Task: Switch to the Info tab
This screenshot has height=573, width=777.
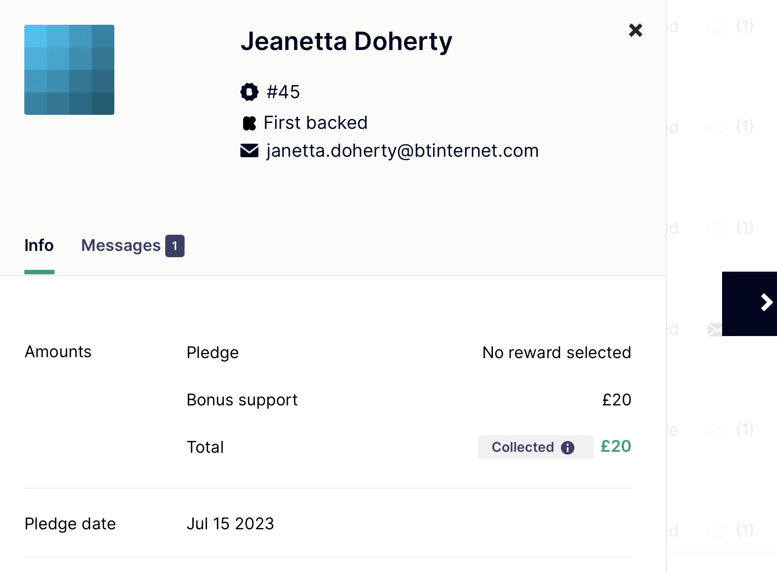Action: coord(39,246)
